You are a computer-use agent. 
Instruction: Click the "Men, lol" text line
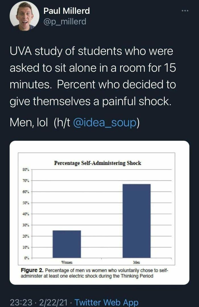29,123
